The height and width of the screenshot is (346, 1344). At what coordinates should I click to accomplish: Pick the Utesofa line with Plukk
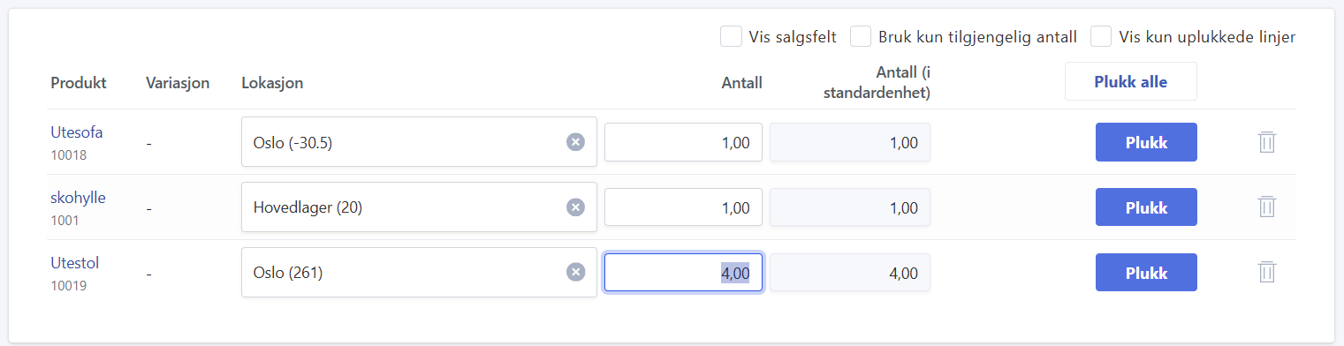pos(1146,142)
